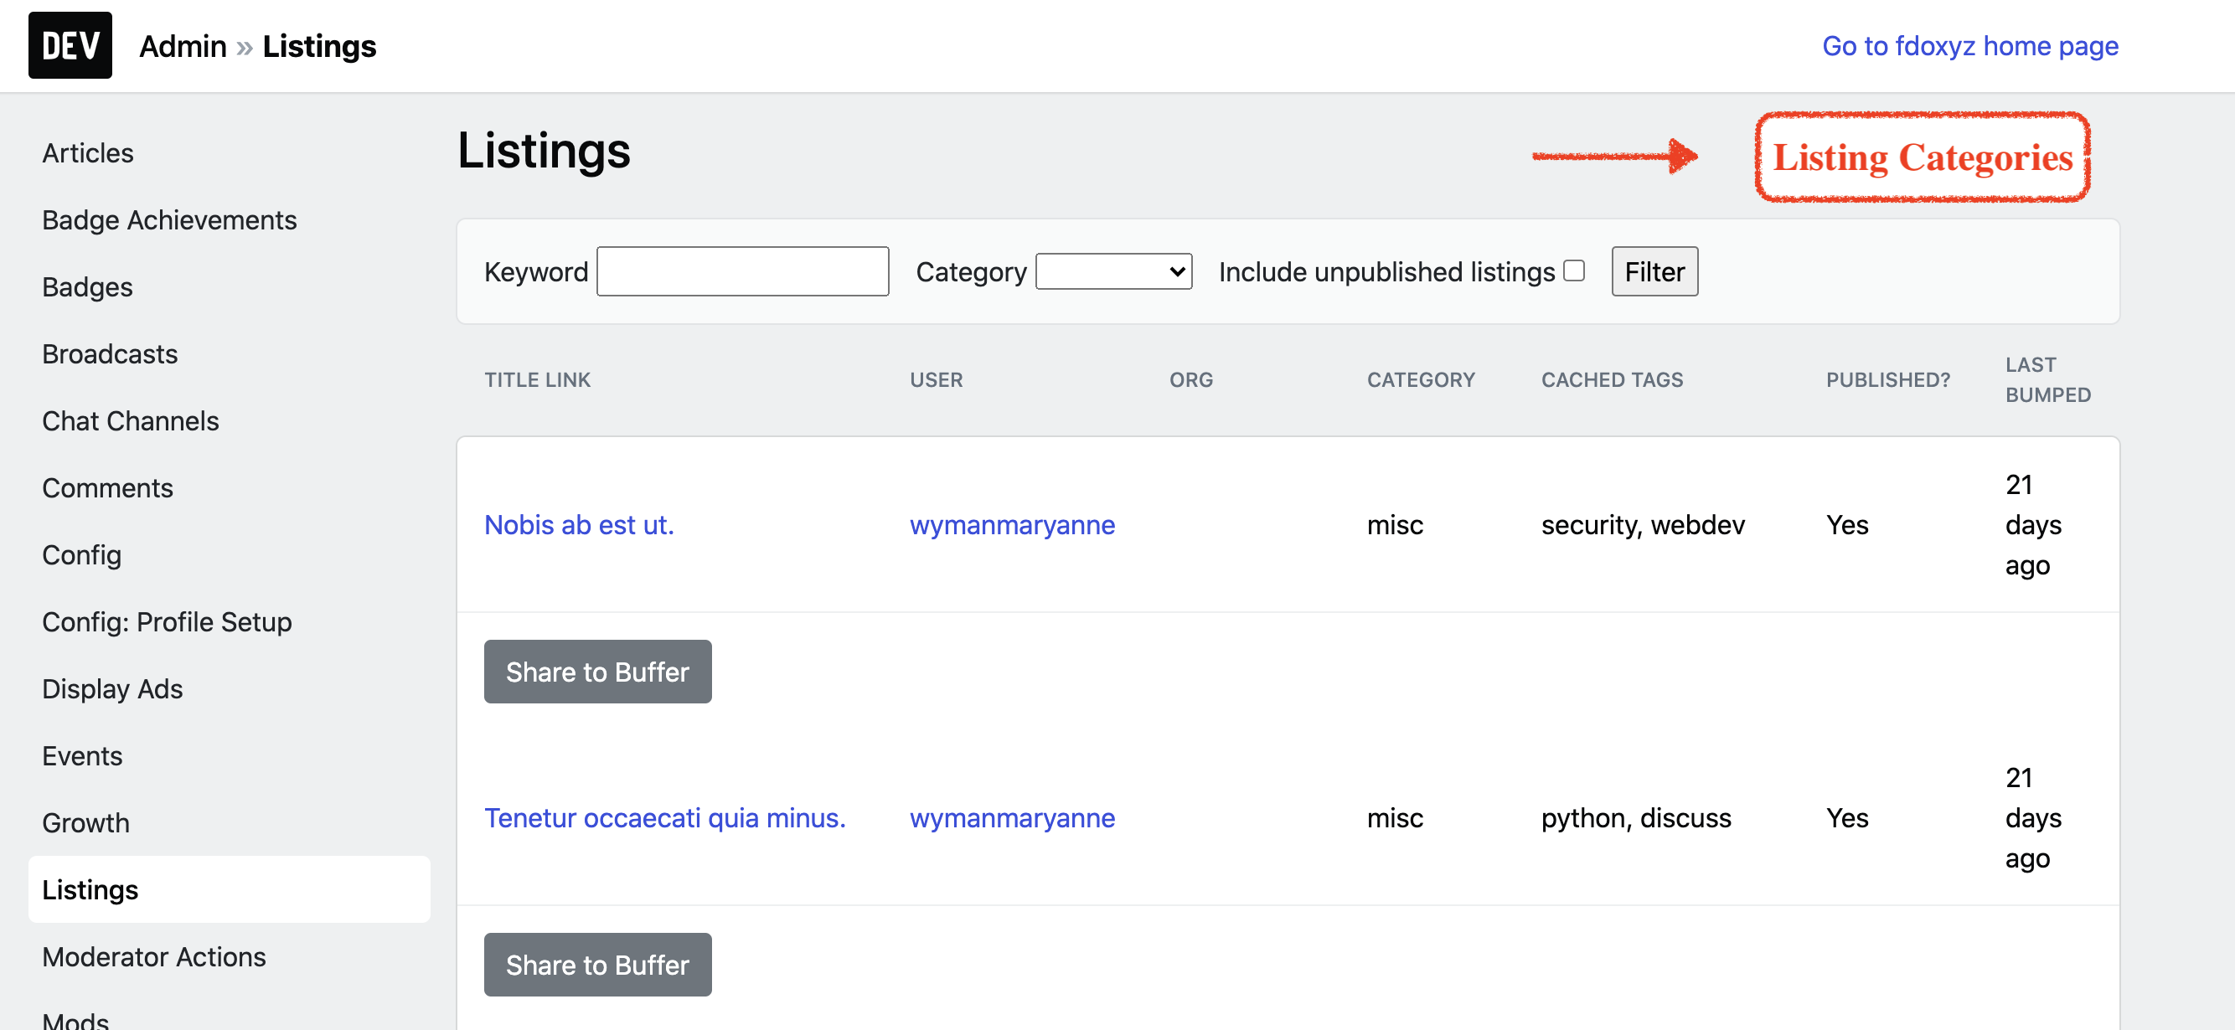
Task: Click the Filter button
Action: pos(1654,272)
